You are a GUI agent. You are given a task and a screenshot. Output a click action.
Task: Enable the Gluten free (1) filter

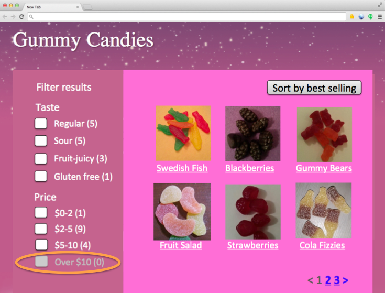(x=41, y=176)
